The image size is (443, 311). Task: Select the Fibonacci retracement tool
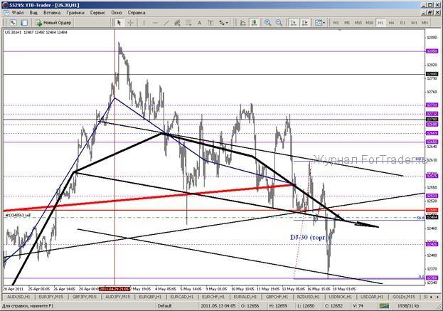188,23
